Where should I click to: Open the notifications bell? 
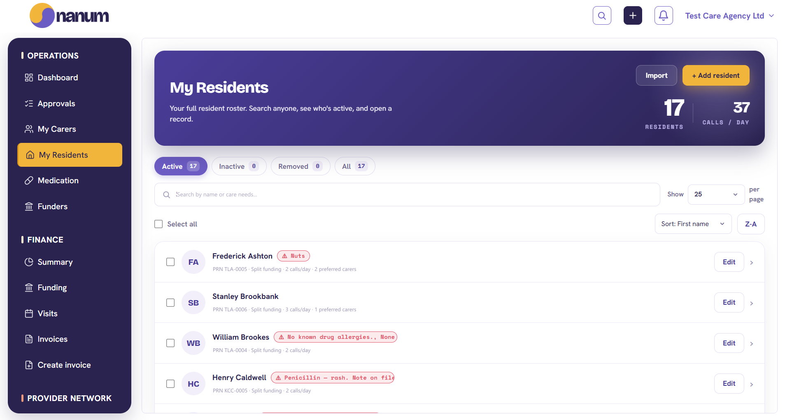coord(664,16)
